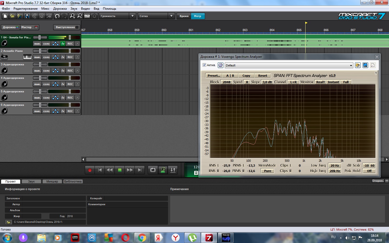Viewport: 389px width, 243px height.
Task: Toggle the metronome icon
Action: pyautogui.click(x=163, y=170)
